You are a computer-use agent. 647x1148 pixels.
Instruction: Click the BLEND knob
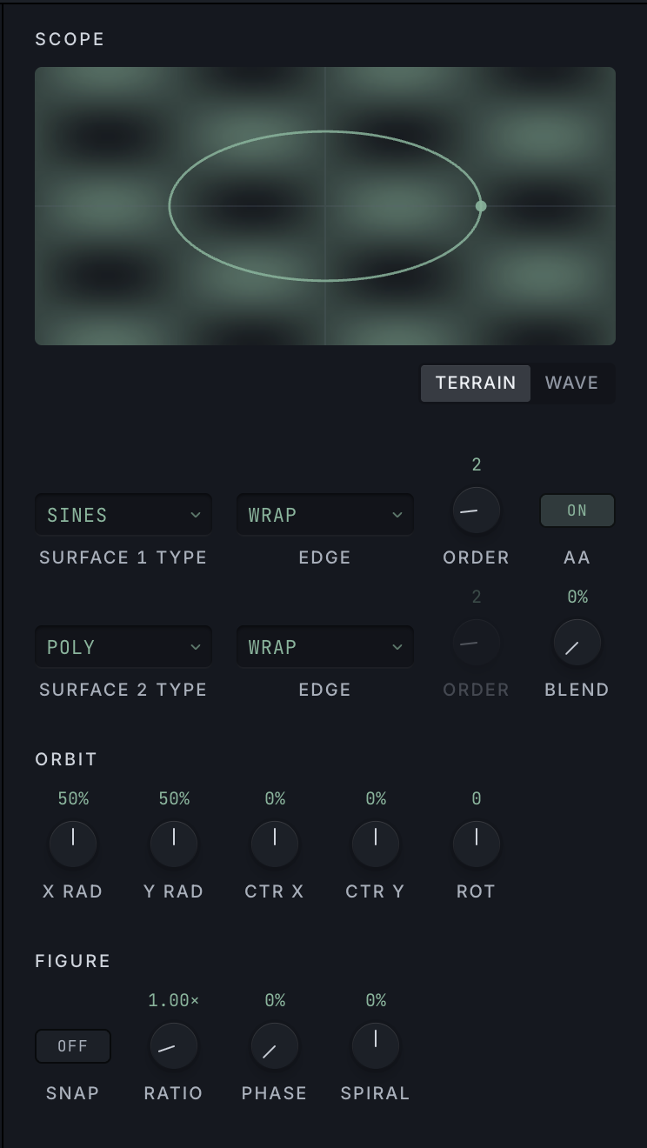[577, 643]
